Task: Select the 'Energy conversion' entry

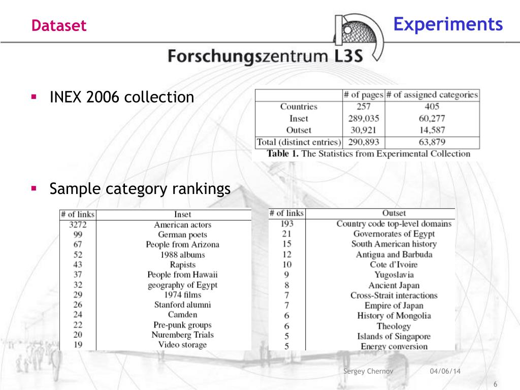Action: [x=394, y=346]
